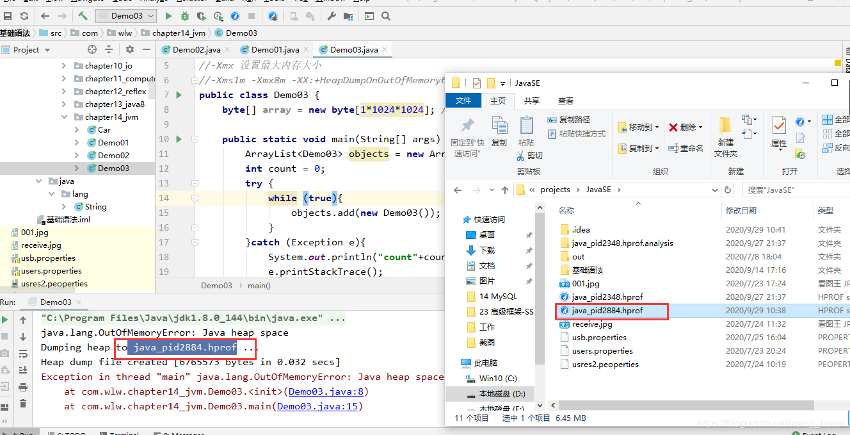850x435 pixels.
Task: Click the Synchronize refresh icon in IDE toolbar
Action: 24,16
